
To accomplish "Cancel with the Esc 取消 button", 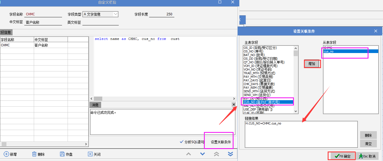I will (x=367, y=156).
